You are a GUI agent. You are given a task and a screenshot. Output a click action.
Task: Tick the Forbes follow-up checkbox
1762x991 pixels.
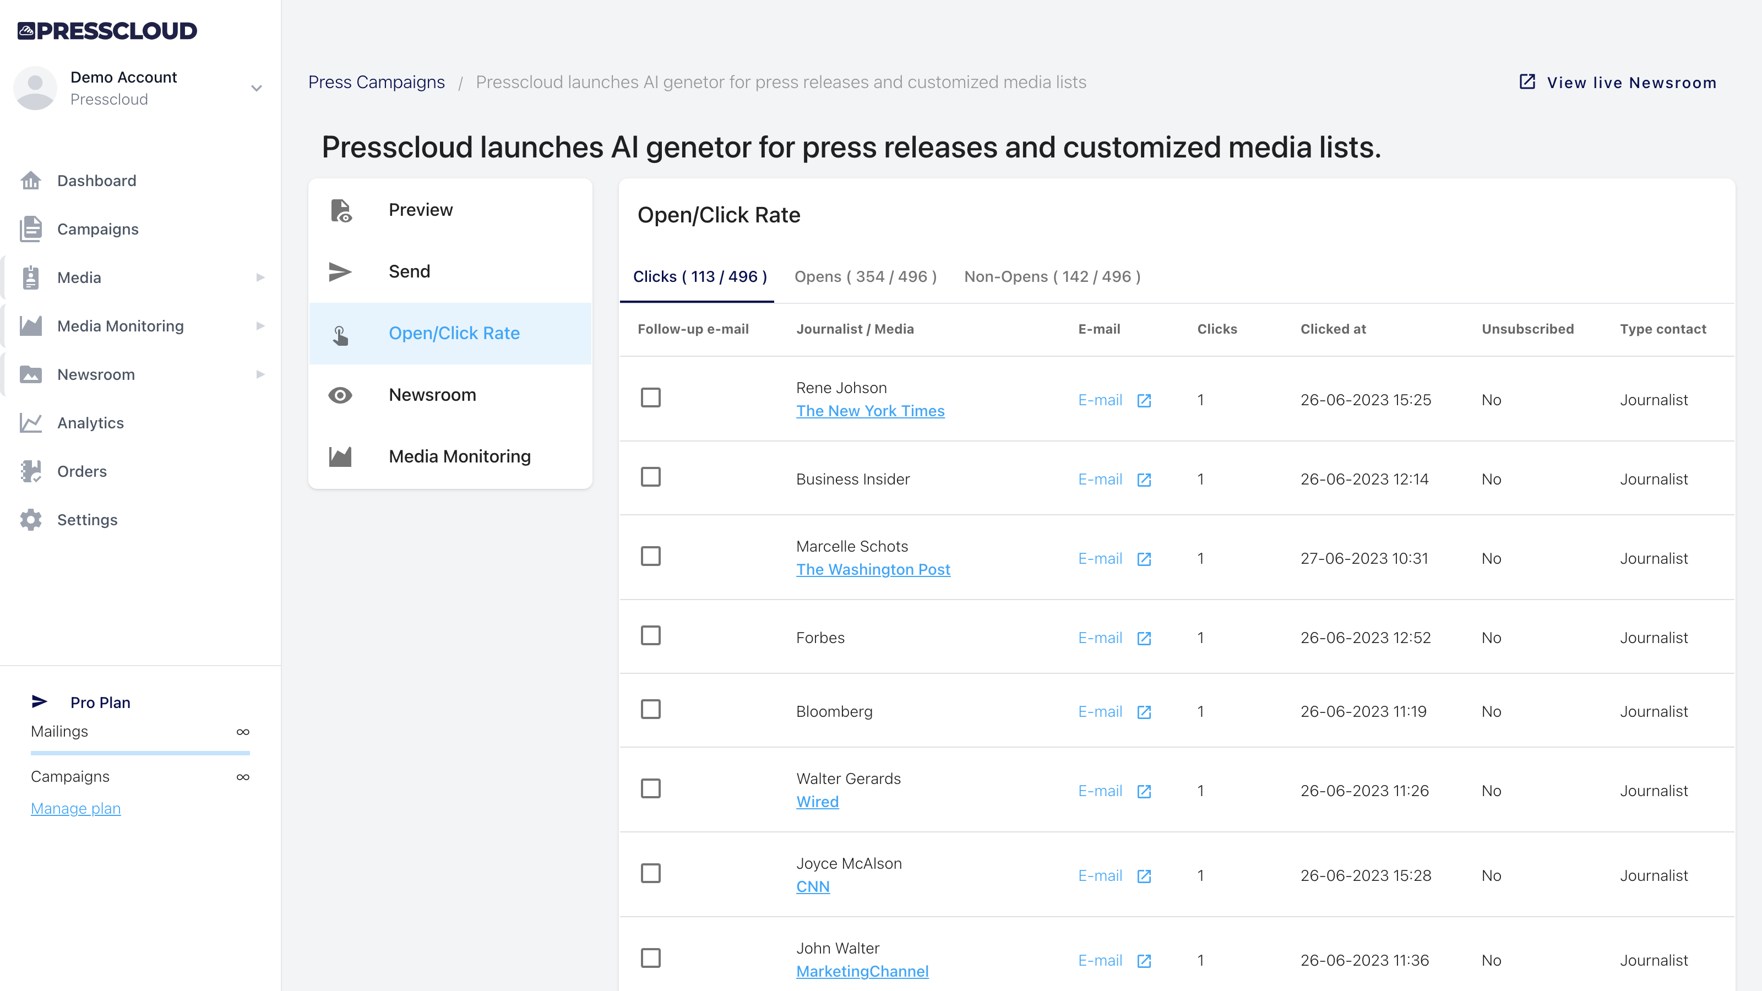(650, 635)
